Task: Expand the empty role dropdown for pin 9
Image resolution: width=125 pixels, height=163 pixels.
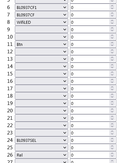Action: coord(42,30)
